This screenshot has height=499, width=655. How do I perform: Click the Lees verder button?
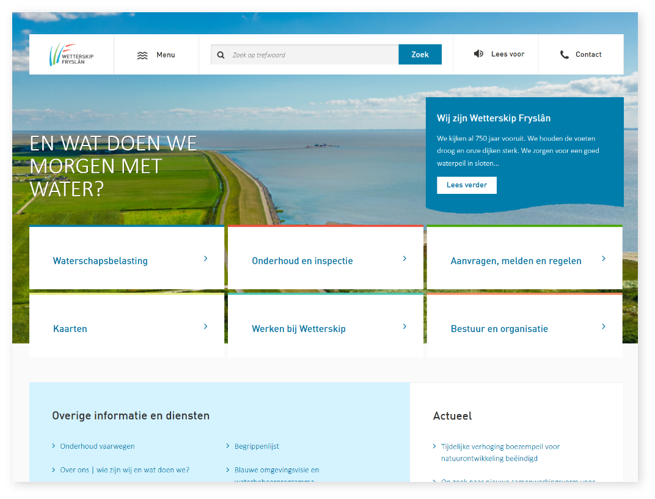[x=467, y=185]
